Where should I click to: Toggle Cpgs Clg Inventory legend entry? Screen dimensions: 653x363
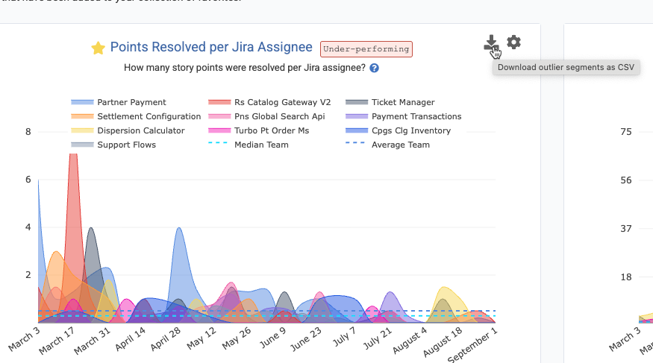(x=411, y=130)
